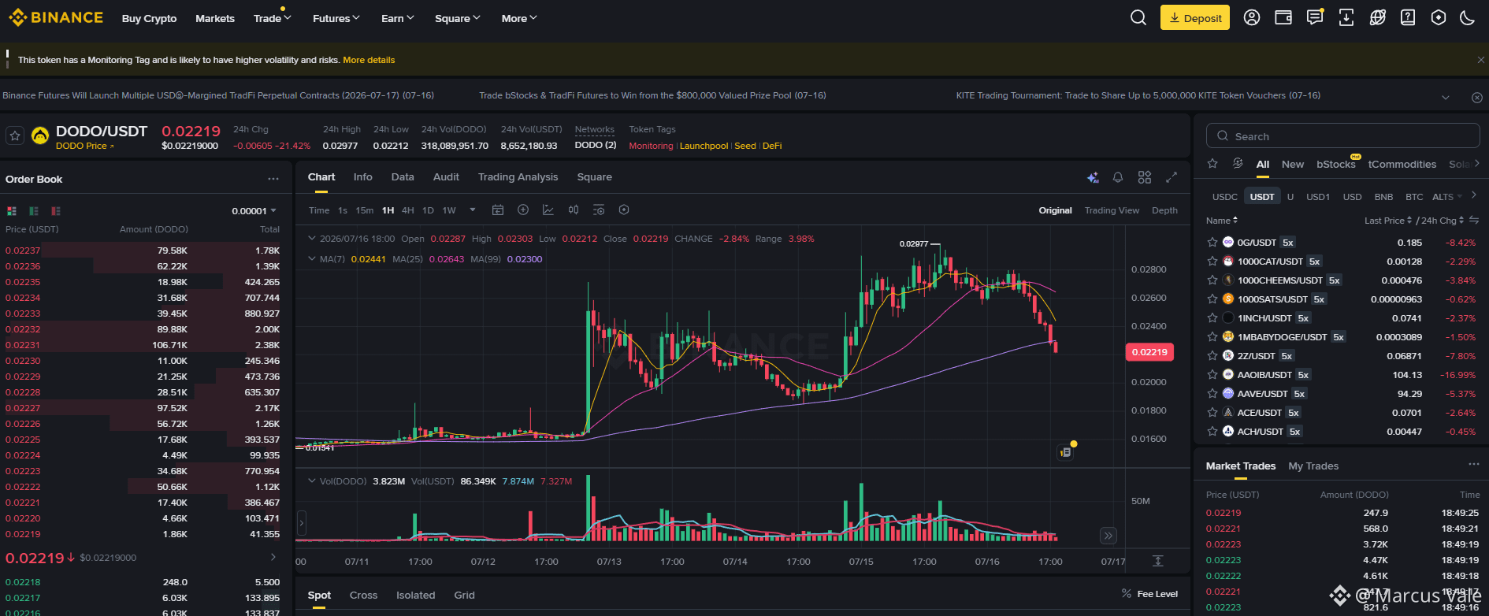Star the ACH/USDT pair

[x=1212, y=432]
